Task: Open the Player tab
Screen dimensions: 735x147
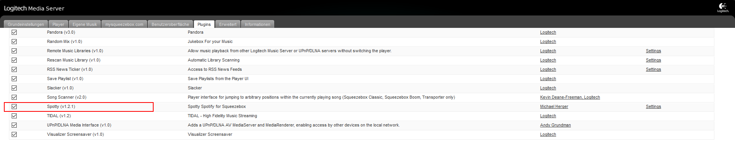Action: [58, 24]
